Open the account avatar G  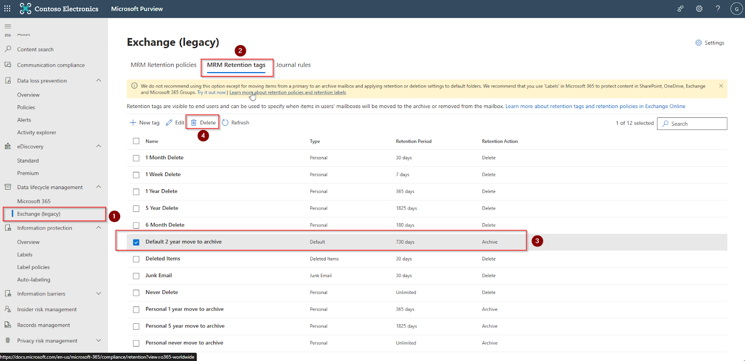[x=736, y=9]
